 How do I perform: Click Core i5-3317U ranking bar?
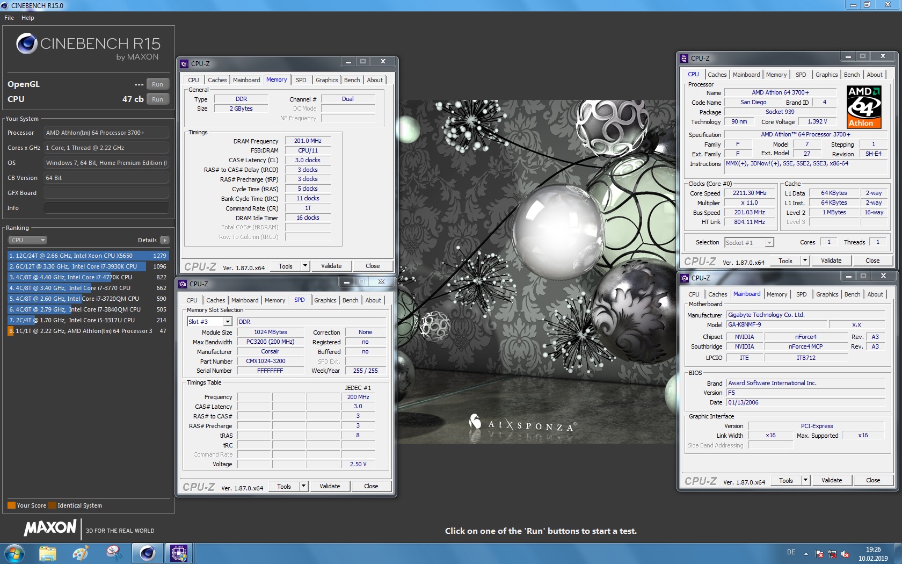[88, 320]
